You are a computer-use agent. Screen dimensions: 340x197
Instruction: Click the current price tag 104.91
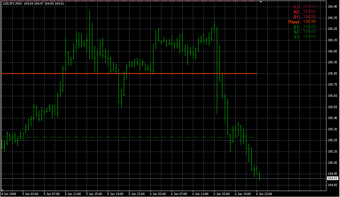pos(333,178)
